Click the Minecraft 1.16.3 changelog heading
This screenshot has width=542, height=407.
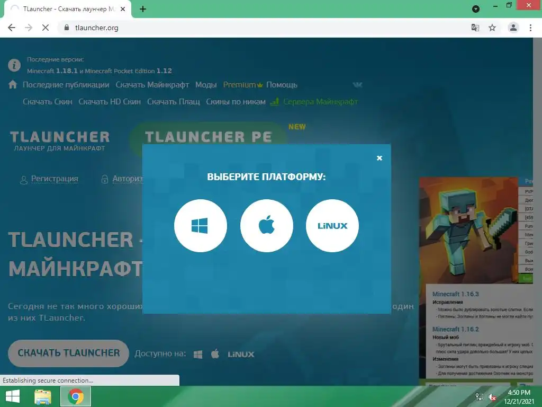coord(456,294)
